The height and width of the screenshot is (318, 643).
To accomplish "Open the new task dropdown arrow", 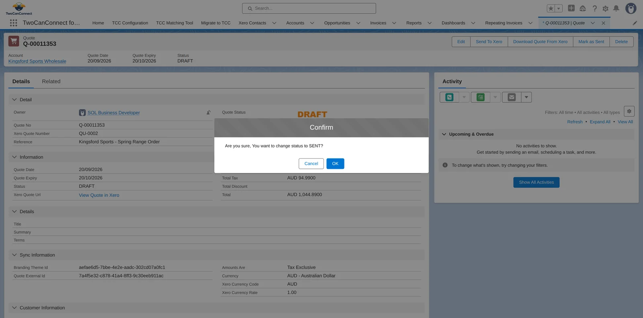I will [496, 97].
